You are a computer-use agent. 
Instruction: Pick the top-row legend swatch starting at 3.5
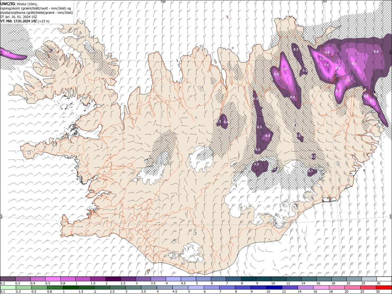(x=158, y=279)
